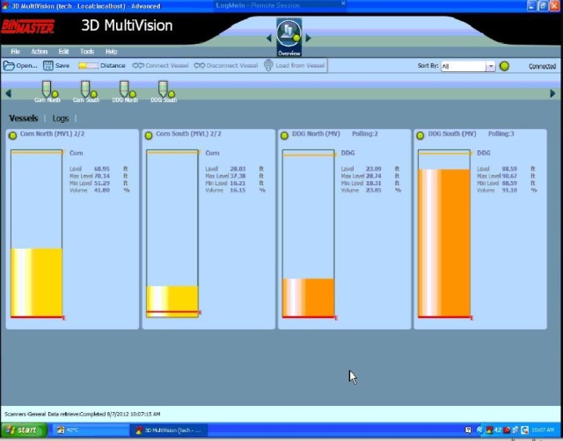The height and width of the screenshot is (441, 563).
Task: Open the Action menu
Action: 40,52
